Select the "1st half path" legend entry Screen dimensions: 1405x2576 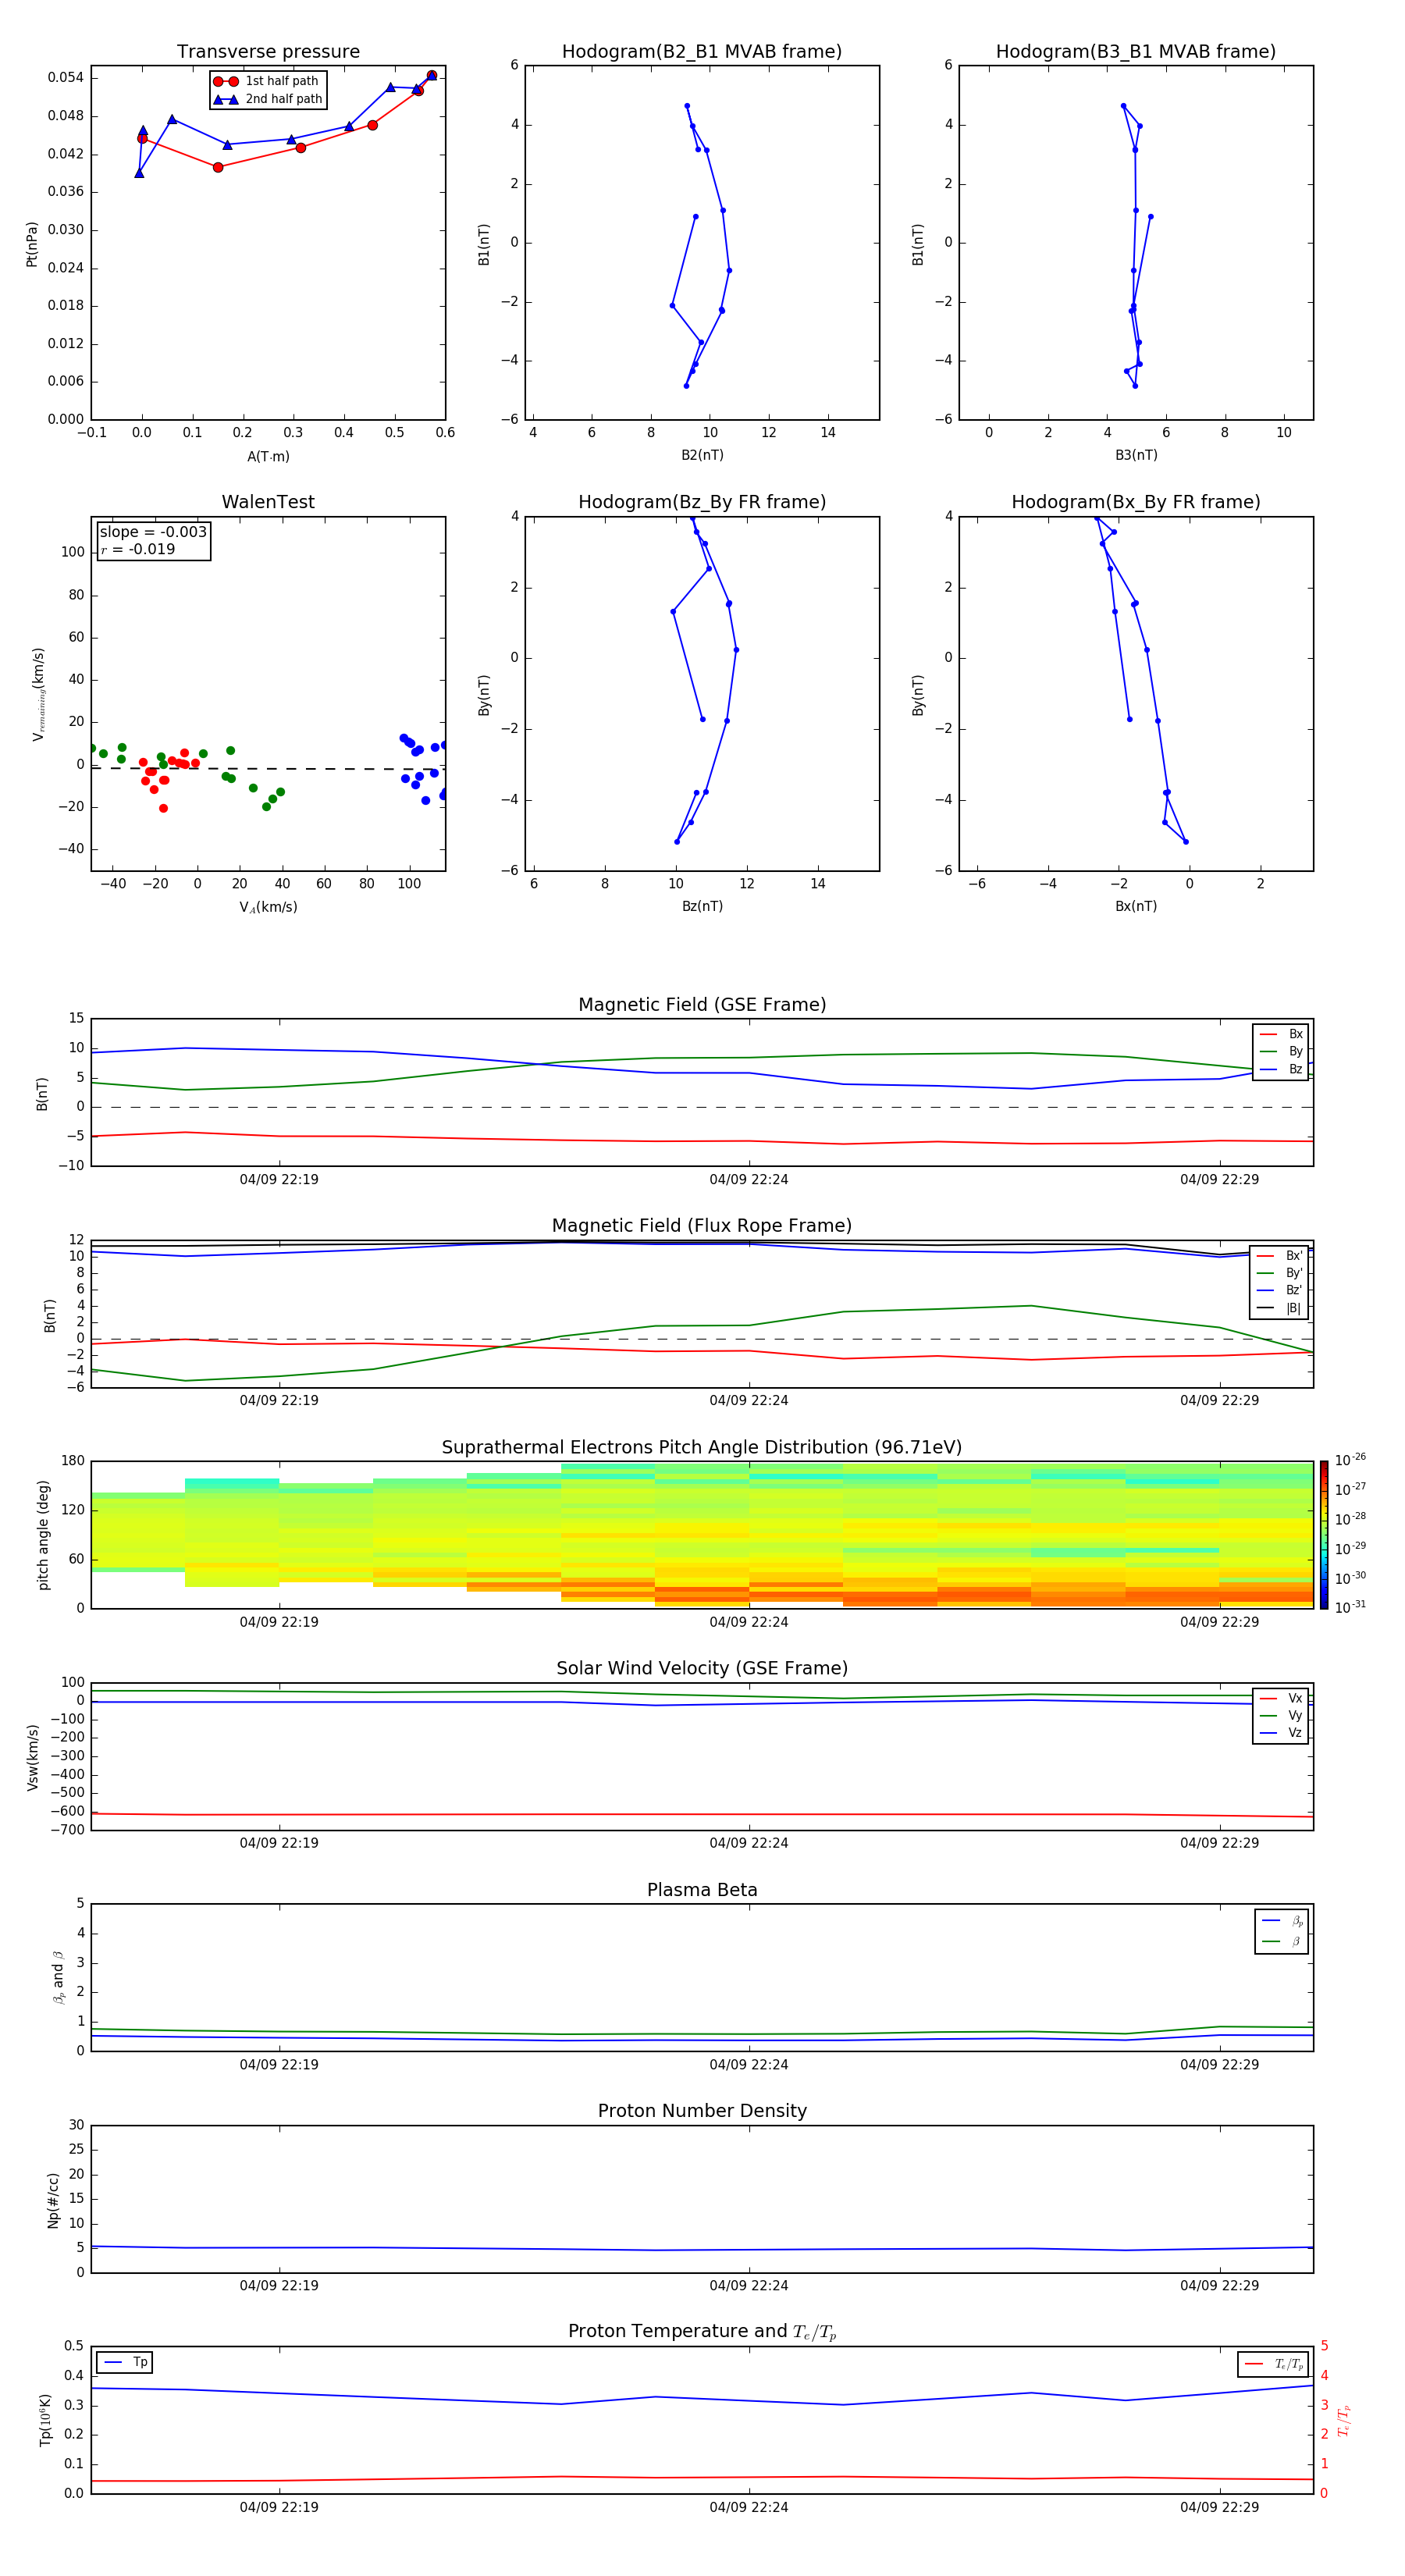tap(268, 81)
